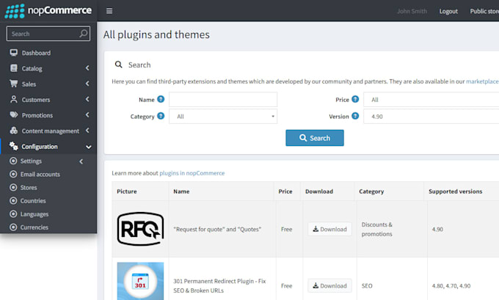Image resolution: width=499 pixels, height=300 pixels.
Task: Click the RFQ plugin thumbnail
Action: click(140, 229)
